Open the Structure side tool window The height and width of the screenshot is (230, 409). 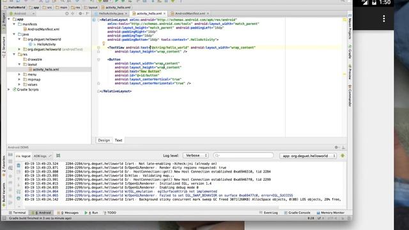(4, 47)
